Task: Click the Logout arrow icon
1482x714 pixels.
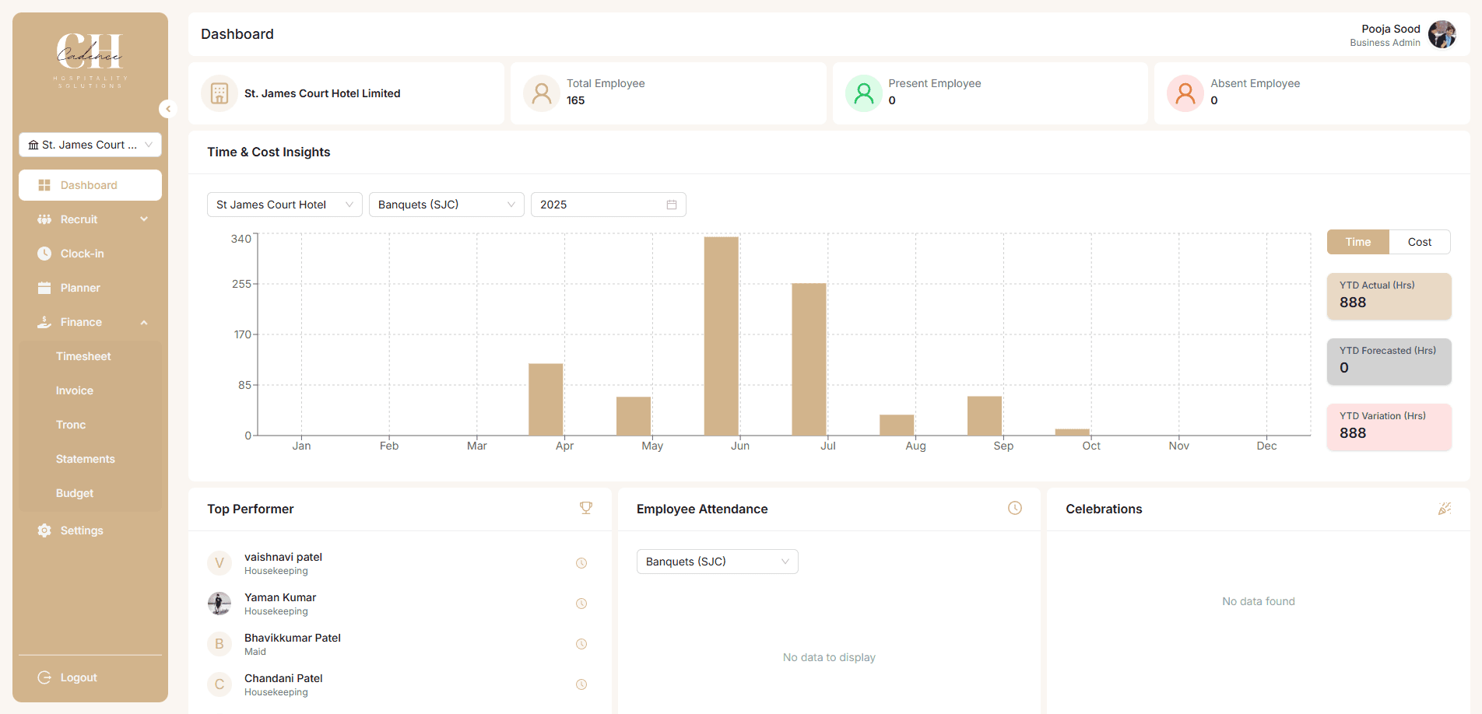Action: click(x=44, y=677)
